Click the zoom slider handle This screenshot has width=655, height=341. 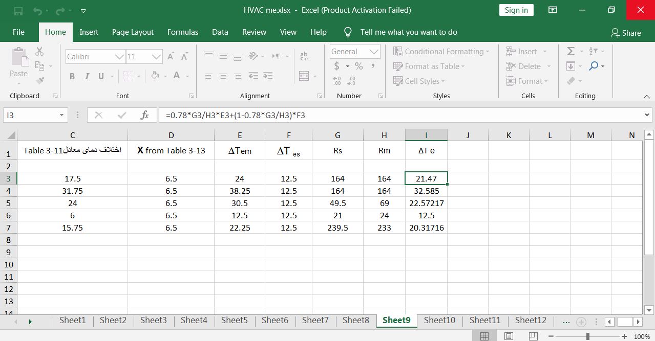pos(587,336)
